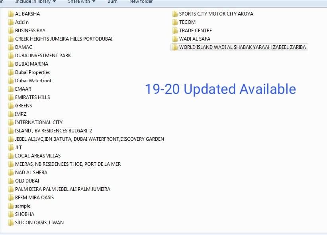Select the folder name AL BARSHA
This screenshot has width=327, height=235.
[27, 14]
